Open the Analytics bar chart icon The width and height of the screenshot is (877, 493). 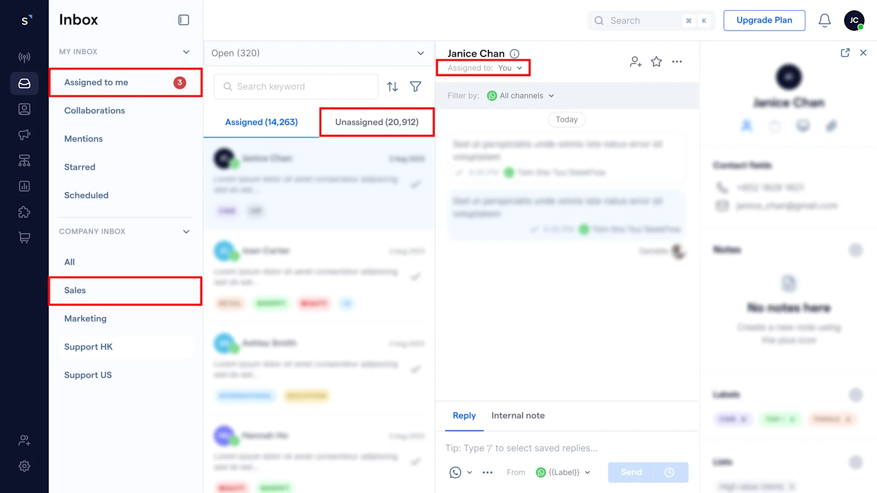click(24, 186)
